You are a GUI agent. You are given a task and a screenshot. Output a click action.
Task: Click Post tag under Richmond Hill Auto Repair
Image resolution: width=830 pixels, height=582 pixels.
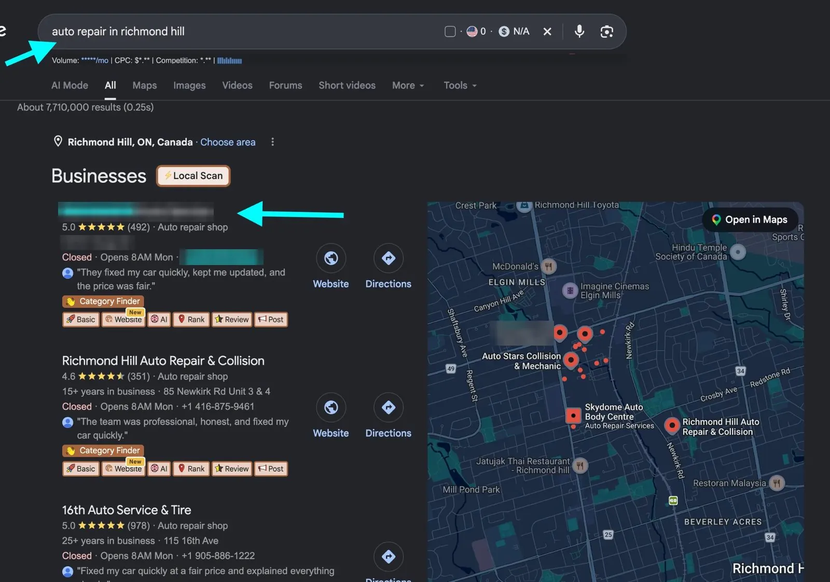click(271, 469)
